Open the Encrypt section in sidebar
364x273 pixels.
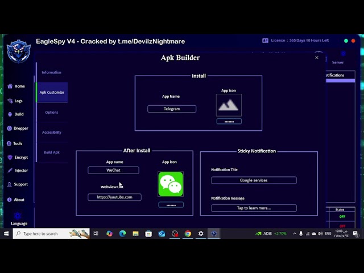(18, 157)
